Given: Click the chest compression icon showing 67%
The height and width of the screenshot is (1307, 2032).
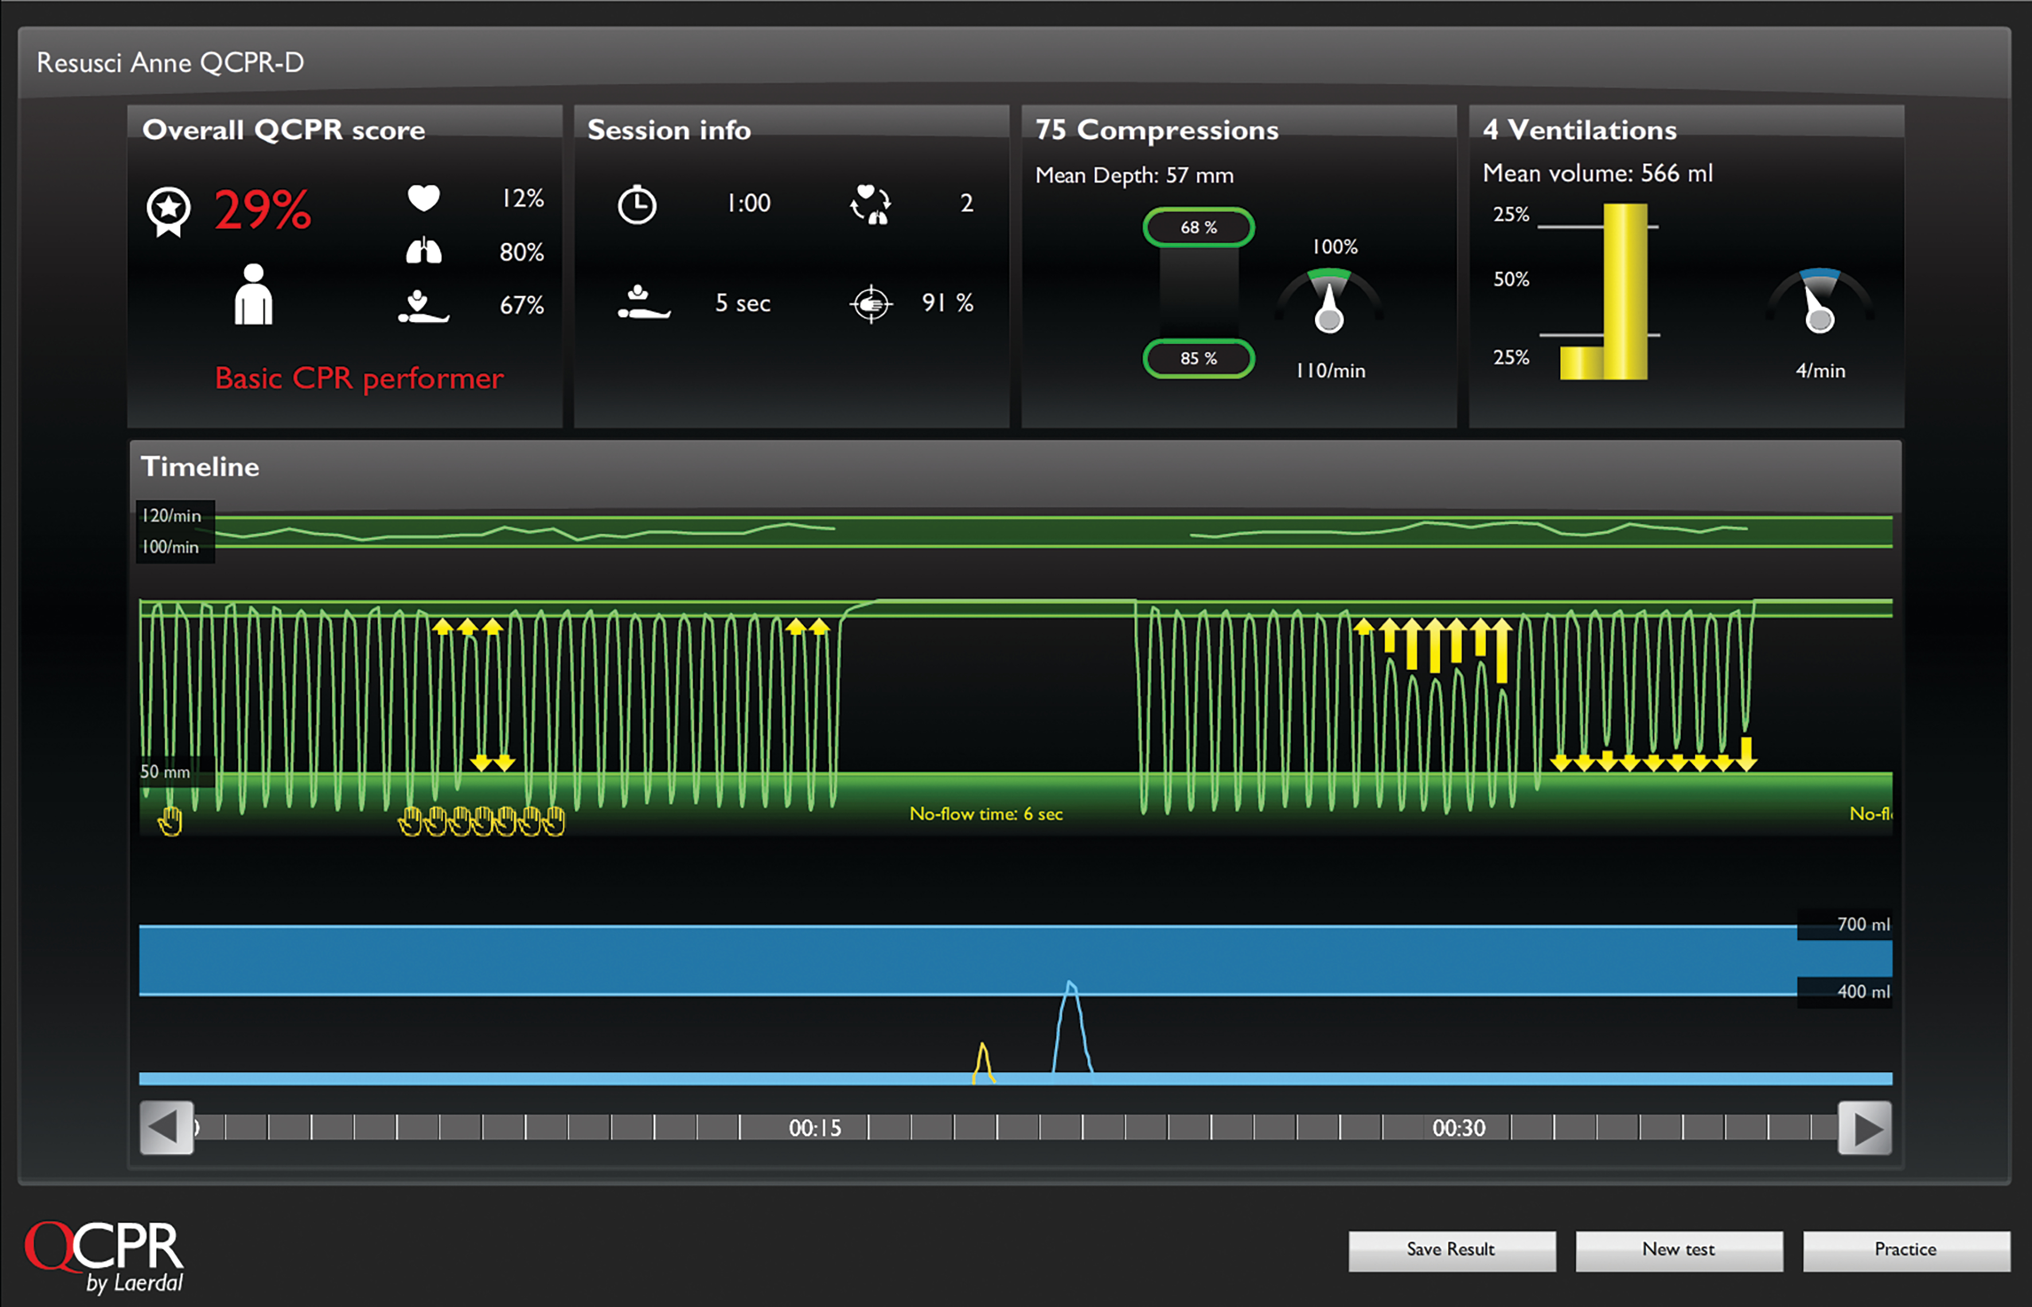Looking at the screenshot, I should (423, 306).
